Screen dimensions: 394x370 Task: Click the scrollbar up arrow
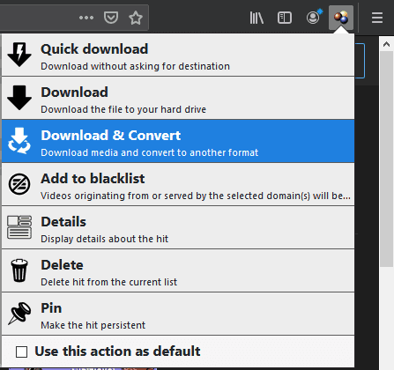[386, 44]
